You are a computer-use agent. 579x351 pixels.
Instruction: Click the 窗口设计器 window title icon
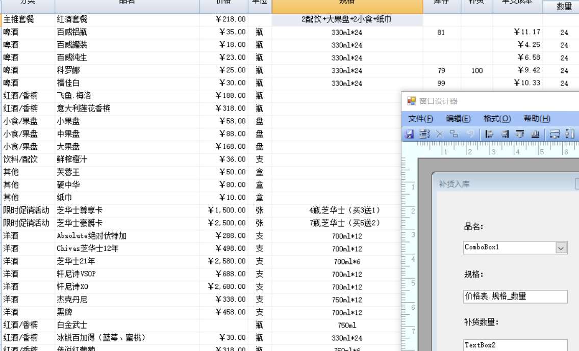click(411, 101)
